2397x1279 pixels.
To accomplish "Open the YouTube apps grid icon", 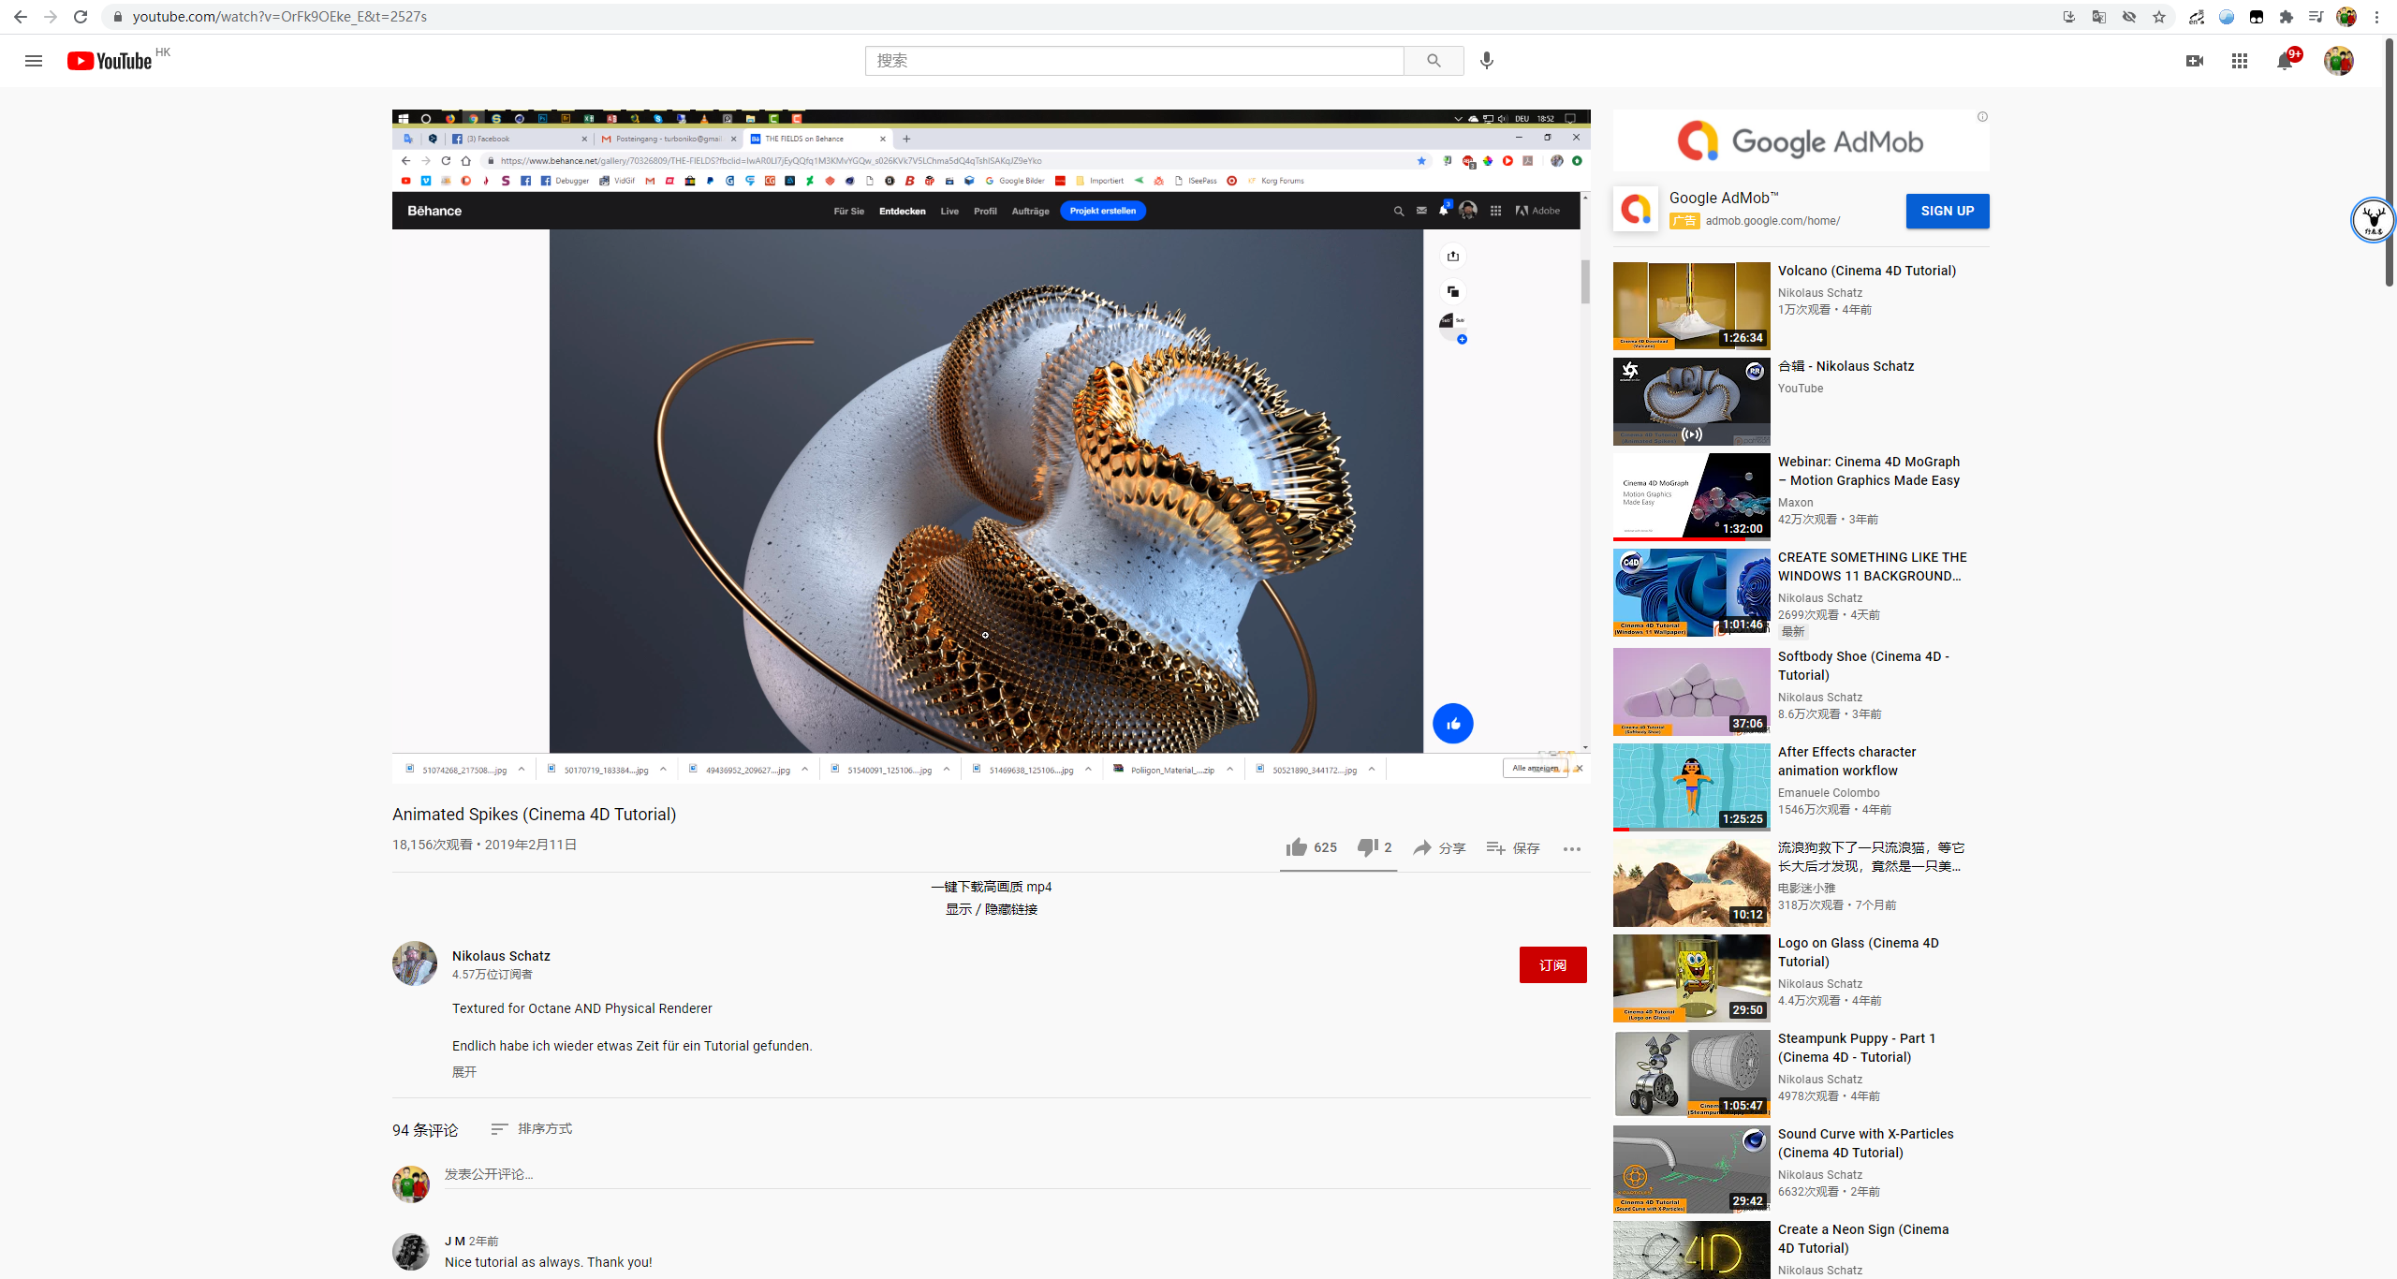I will [2239, 61].
